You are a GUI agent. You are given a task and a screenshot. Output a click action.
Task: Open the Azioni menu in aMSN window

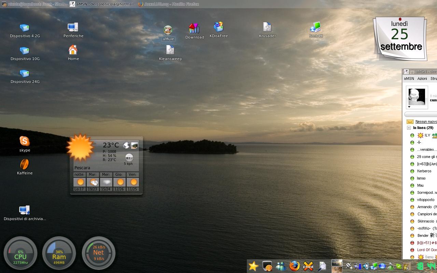(422, 78)
